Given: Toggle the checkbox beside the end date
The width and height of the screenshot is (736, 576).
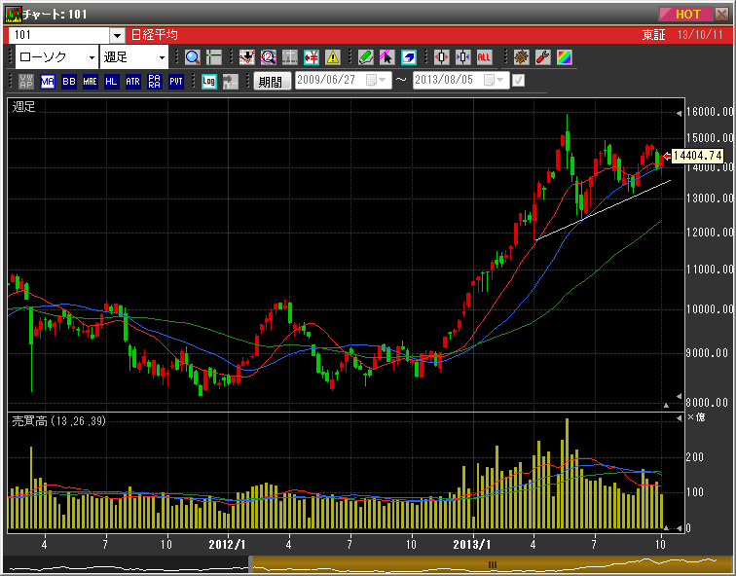Looking at the screenshot, I should [518, 81].
